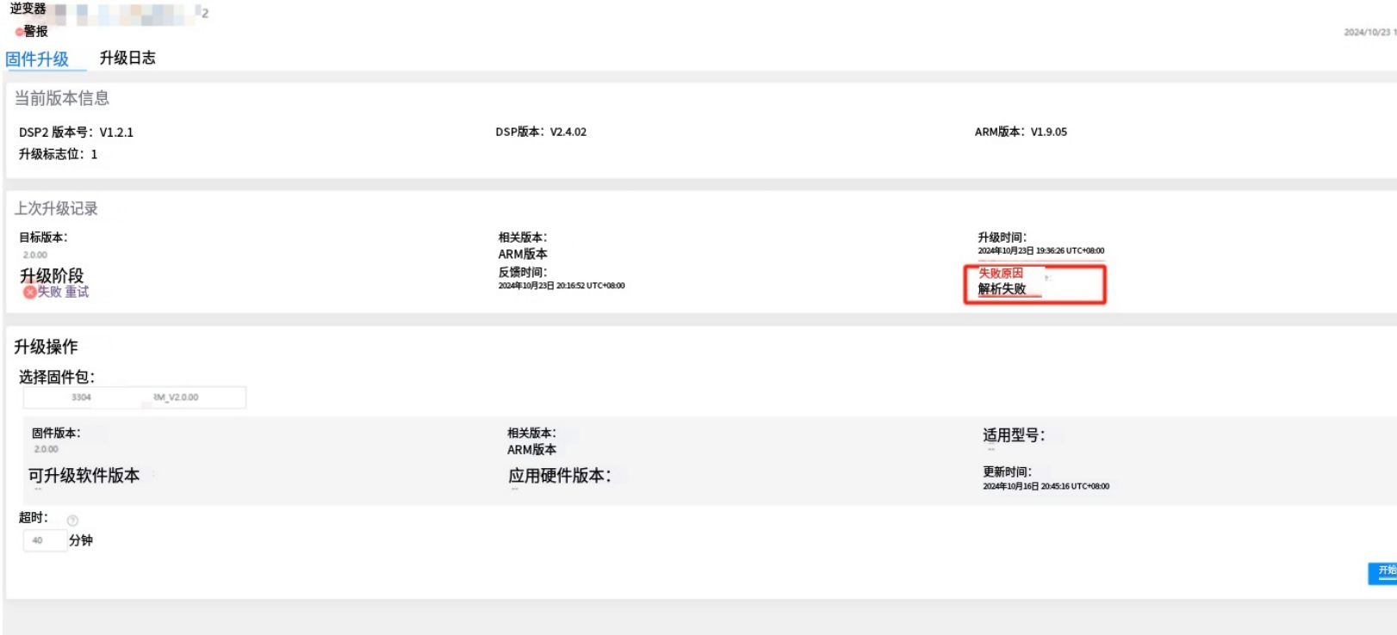
Task: Click the 反馈时间 timestamp value
Action: (x=562, y=286)
